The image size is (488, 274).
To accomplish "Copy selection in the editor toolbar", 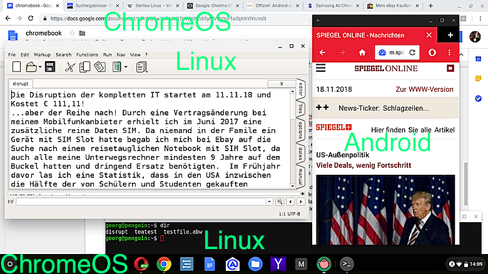I will pos(84,67).
